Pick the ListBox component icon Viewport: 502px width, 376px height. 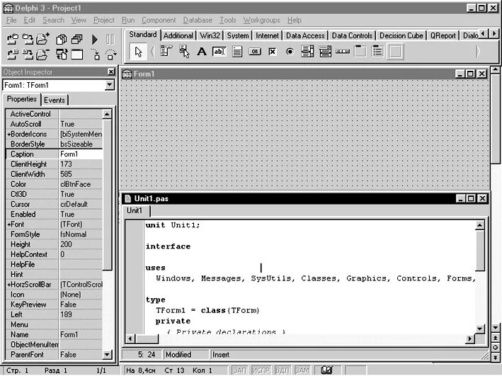tap(307, 51)
